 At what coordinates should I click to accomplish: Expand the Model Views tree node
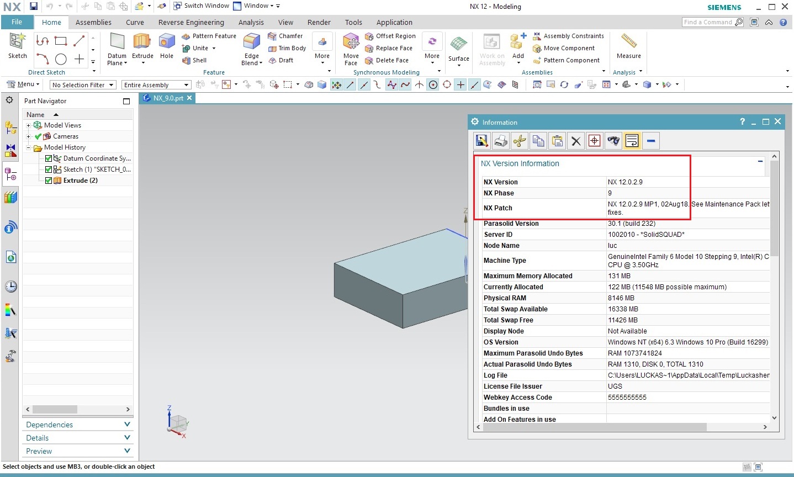point(28,125)
